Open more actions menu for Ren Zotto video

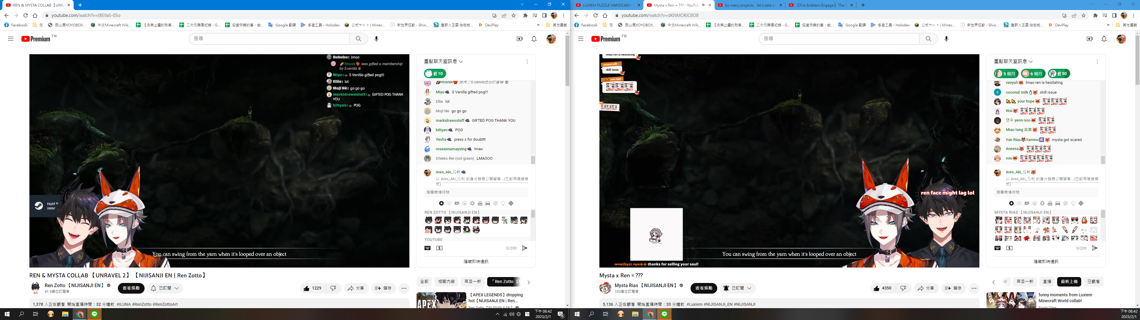tap(404, 288)
